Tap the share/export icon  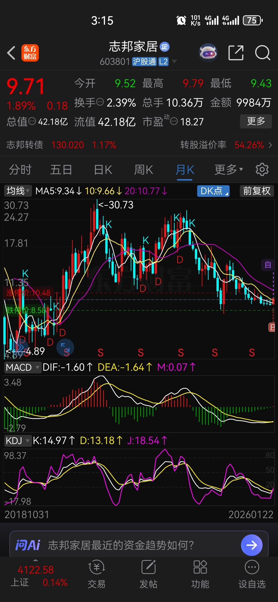236,53
